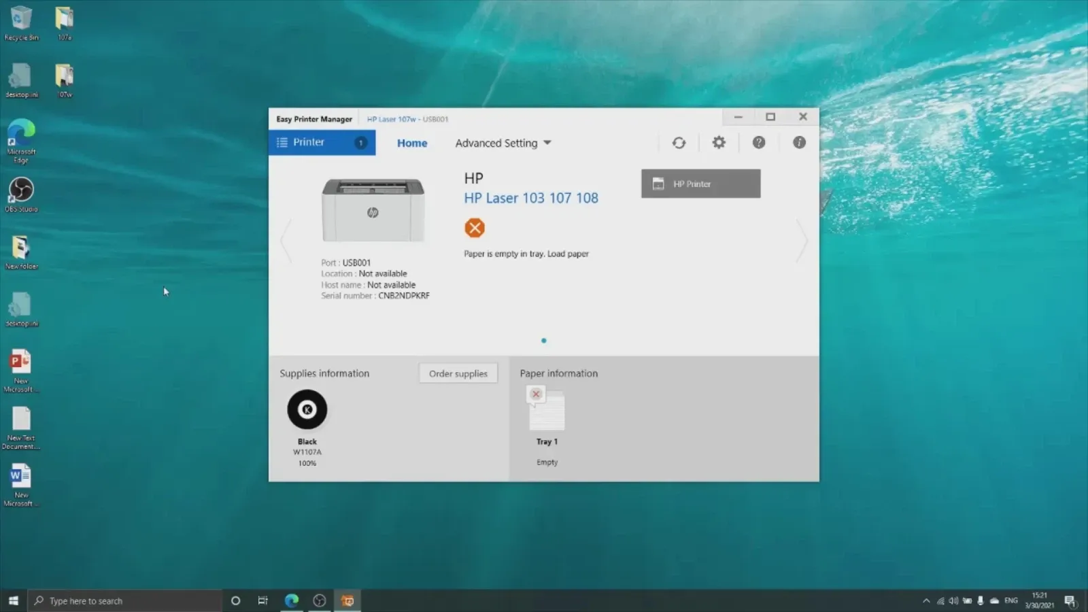Click the Easy Printer Manager taskbar icon
1088x612 pixels.
(x=347, y=600)
